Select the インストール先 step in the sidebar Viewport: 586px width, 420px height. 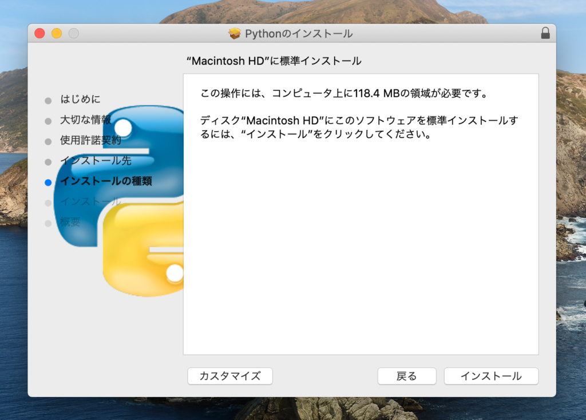[96, 161]
